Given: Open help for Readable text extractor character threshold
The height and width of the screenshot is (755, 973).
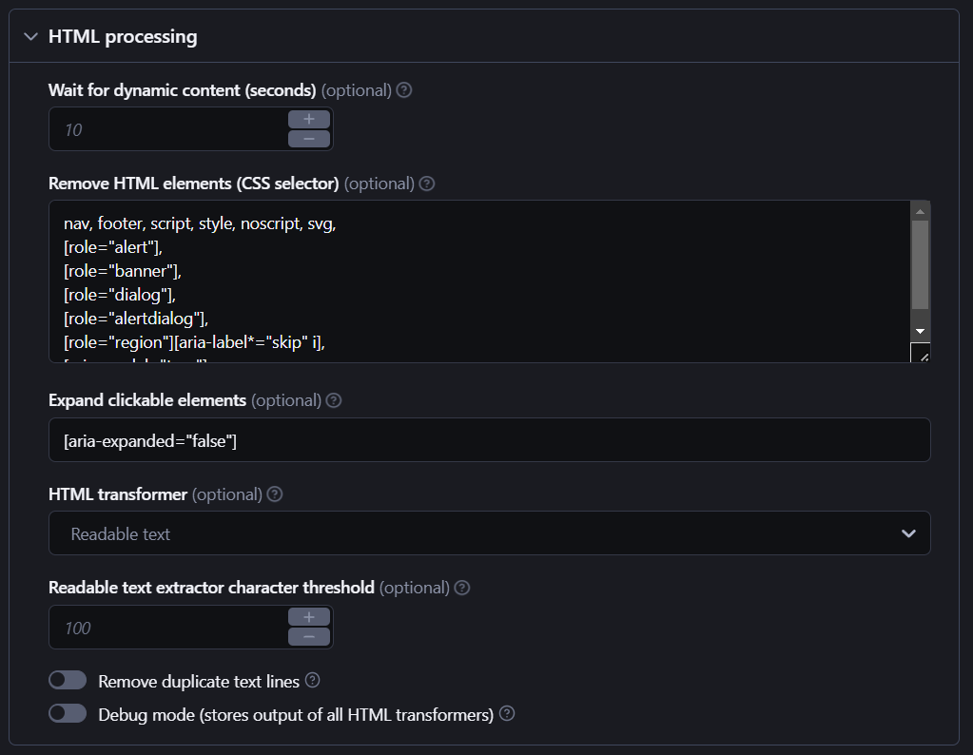Looking at the screenshot, I should coord(462,588).
